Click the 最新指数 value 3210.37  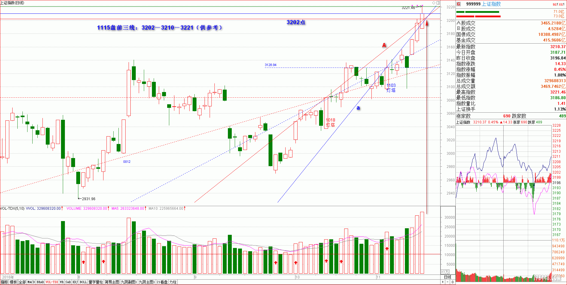point(558,47)
